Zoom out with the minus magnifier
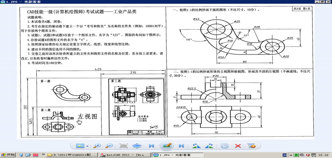332x158 pixels. pyautogui.click(x=109, y=146)
